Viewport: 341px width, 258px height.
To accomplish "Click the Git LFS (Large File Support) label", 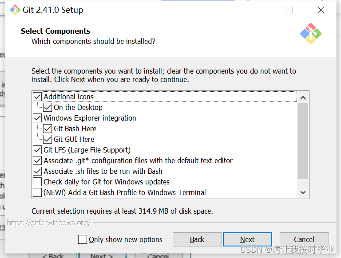I will (87, 150).
